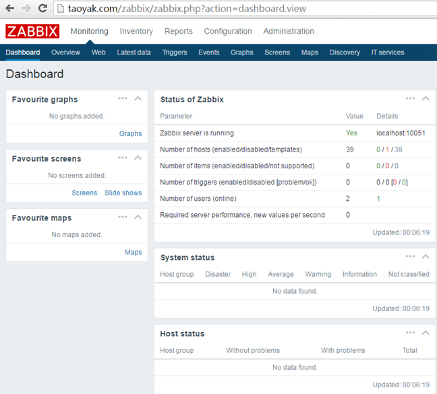
Task: Open the Discovery tab
Action: click(345, 53)
